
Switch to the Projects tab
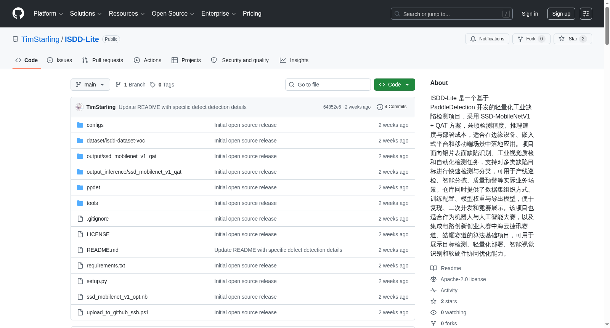pyautogui.click(x=186, y=60)
